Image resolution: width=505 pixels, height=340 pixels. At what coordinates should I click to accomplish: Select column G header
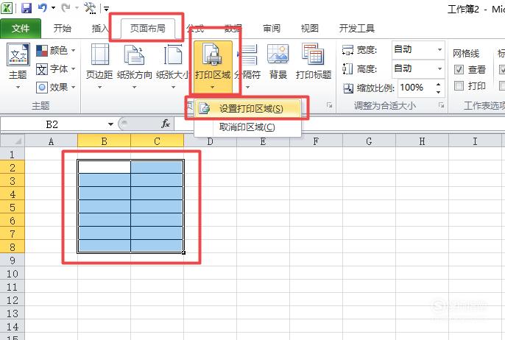pyautogui.click(x=369, y=141)
